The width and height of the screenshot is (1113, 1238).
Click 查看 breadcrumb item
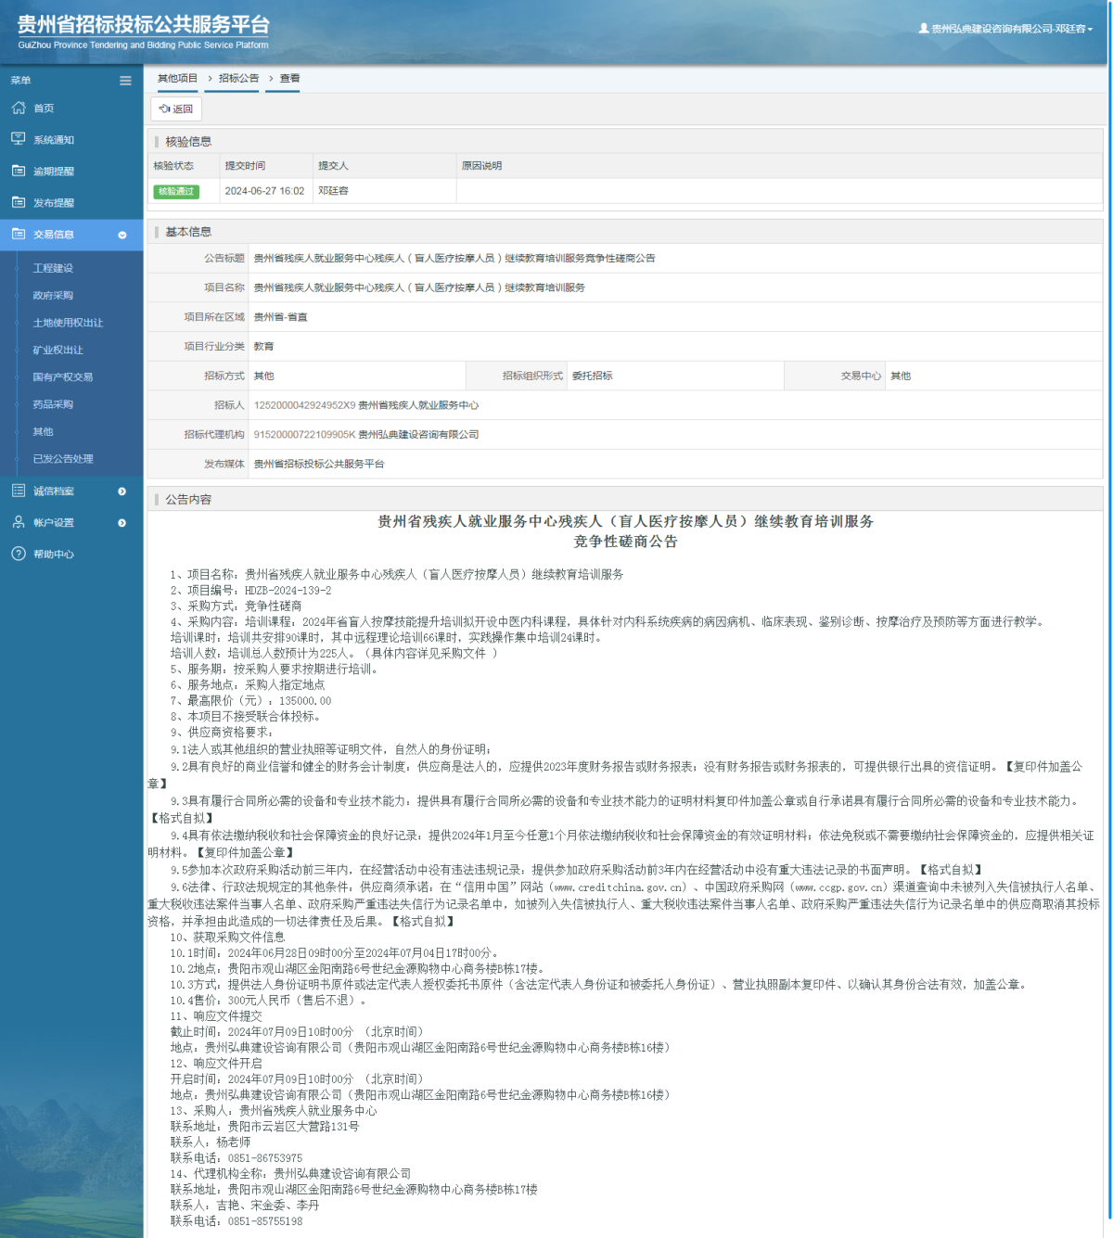(x=289, y=79)
